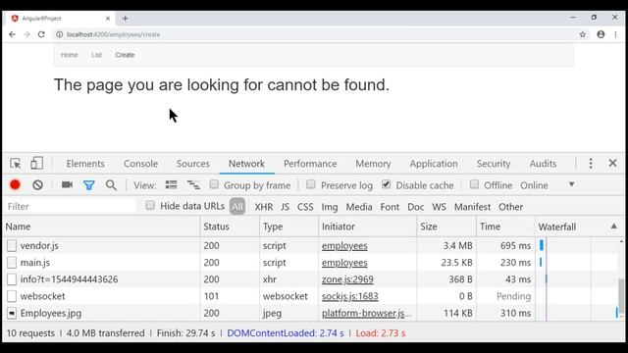Screen dimensions: 628x353
Task: Enable Group by frame checkbox
Action: click(x=214, y=184)
